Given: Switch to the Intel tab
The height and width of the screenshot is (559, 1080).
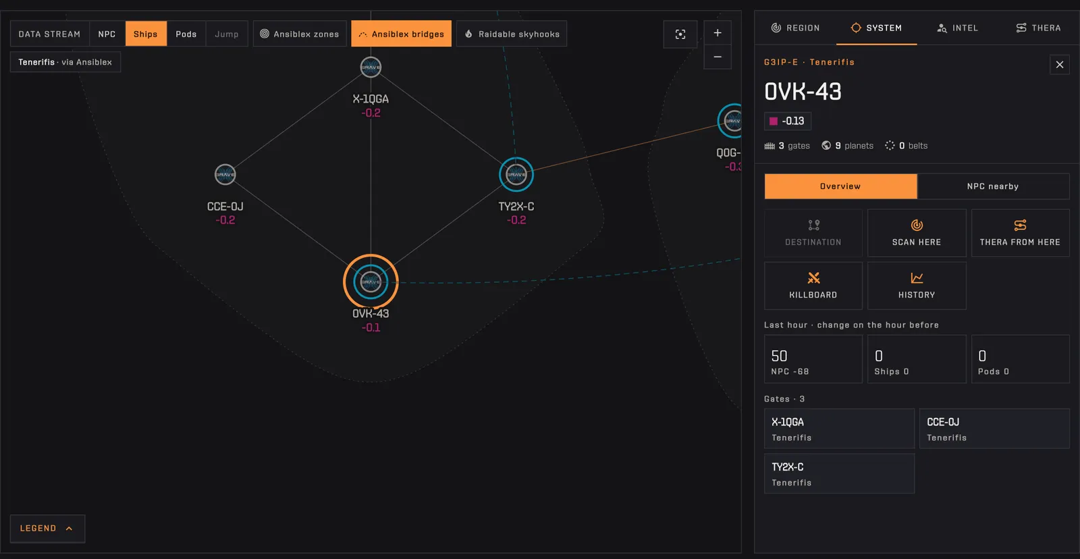Looking at the screenshot, I should click(957, 28).
